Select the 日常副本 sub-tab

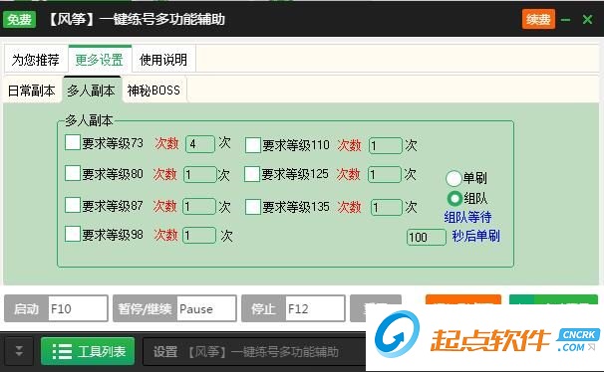tap(32, 91)
